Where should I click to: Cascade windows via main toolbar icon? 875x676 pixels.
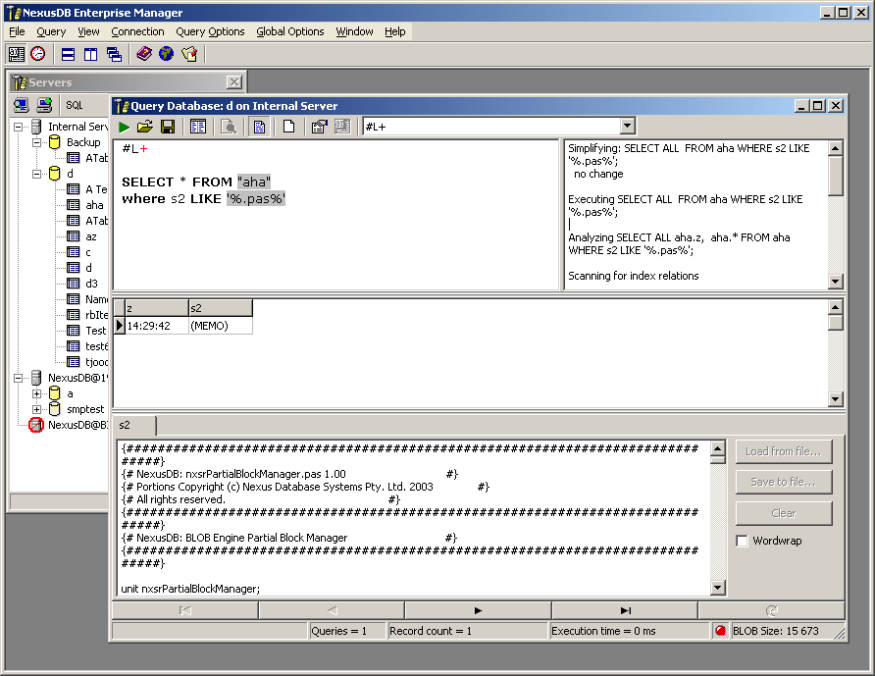coord(114,54)
